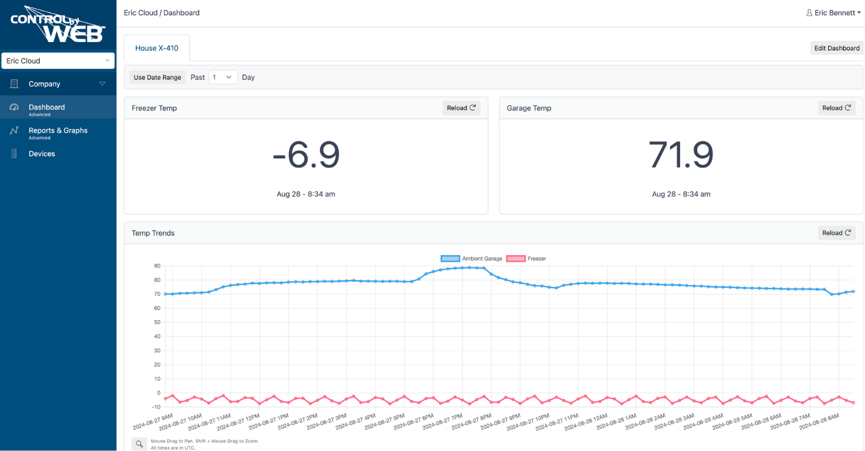
Task: Open the Past days number dropdown
Action: tap(223, 77)
